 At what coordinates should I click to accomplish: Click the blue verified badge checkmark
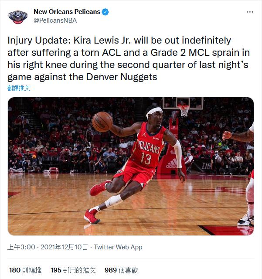coord(105,12)
